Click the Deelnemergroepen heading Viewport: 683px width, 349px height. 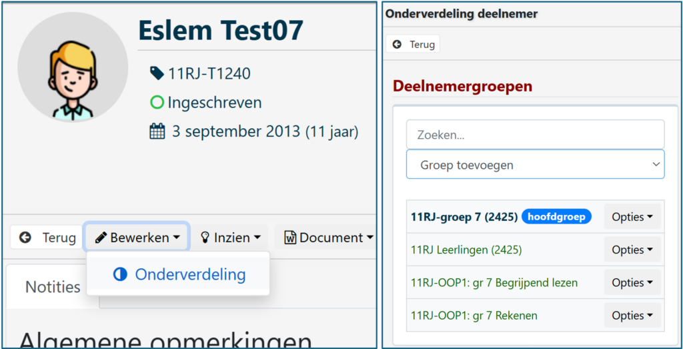point(463,86)
